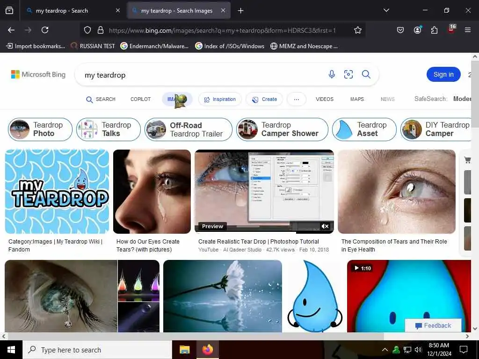Go to Microsoft Bing logo home
The height and width of the screenshot is (359, 479).
pyautogui.click(x=38, y=74)
